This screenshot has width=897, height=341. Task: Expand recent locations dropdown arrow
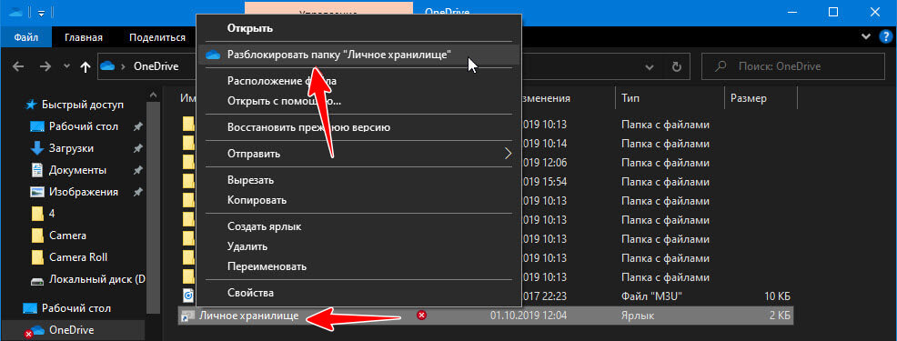click(x=67, y=66)
